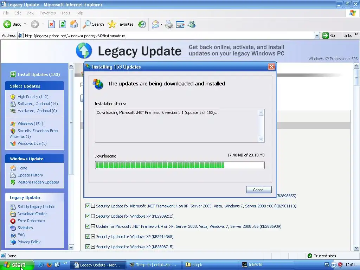
Task: Go to Home page via house icon
Action: [74, 24]
